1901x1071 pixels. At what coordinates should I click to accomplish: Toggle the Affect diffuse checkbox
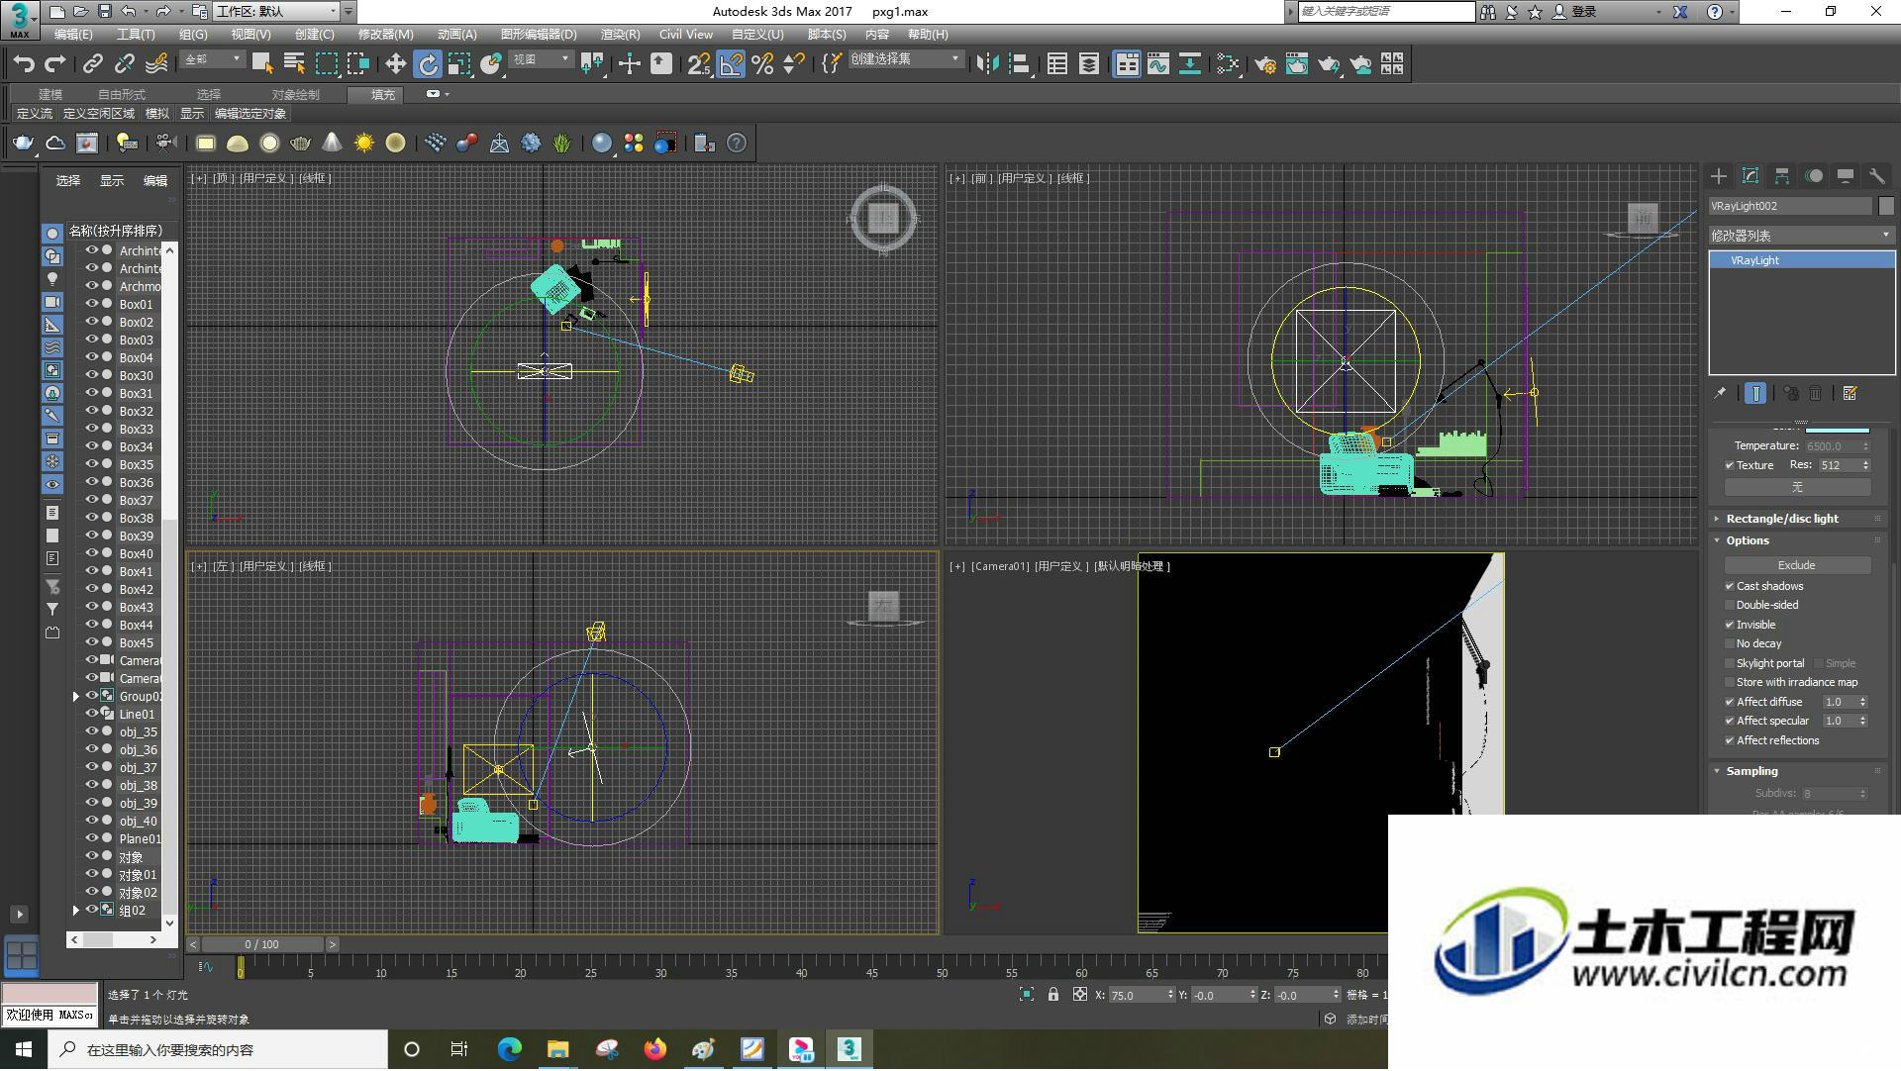(x=1730, y=703)
